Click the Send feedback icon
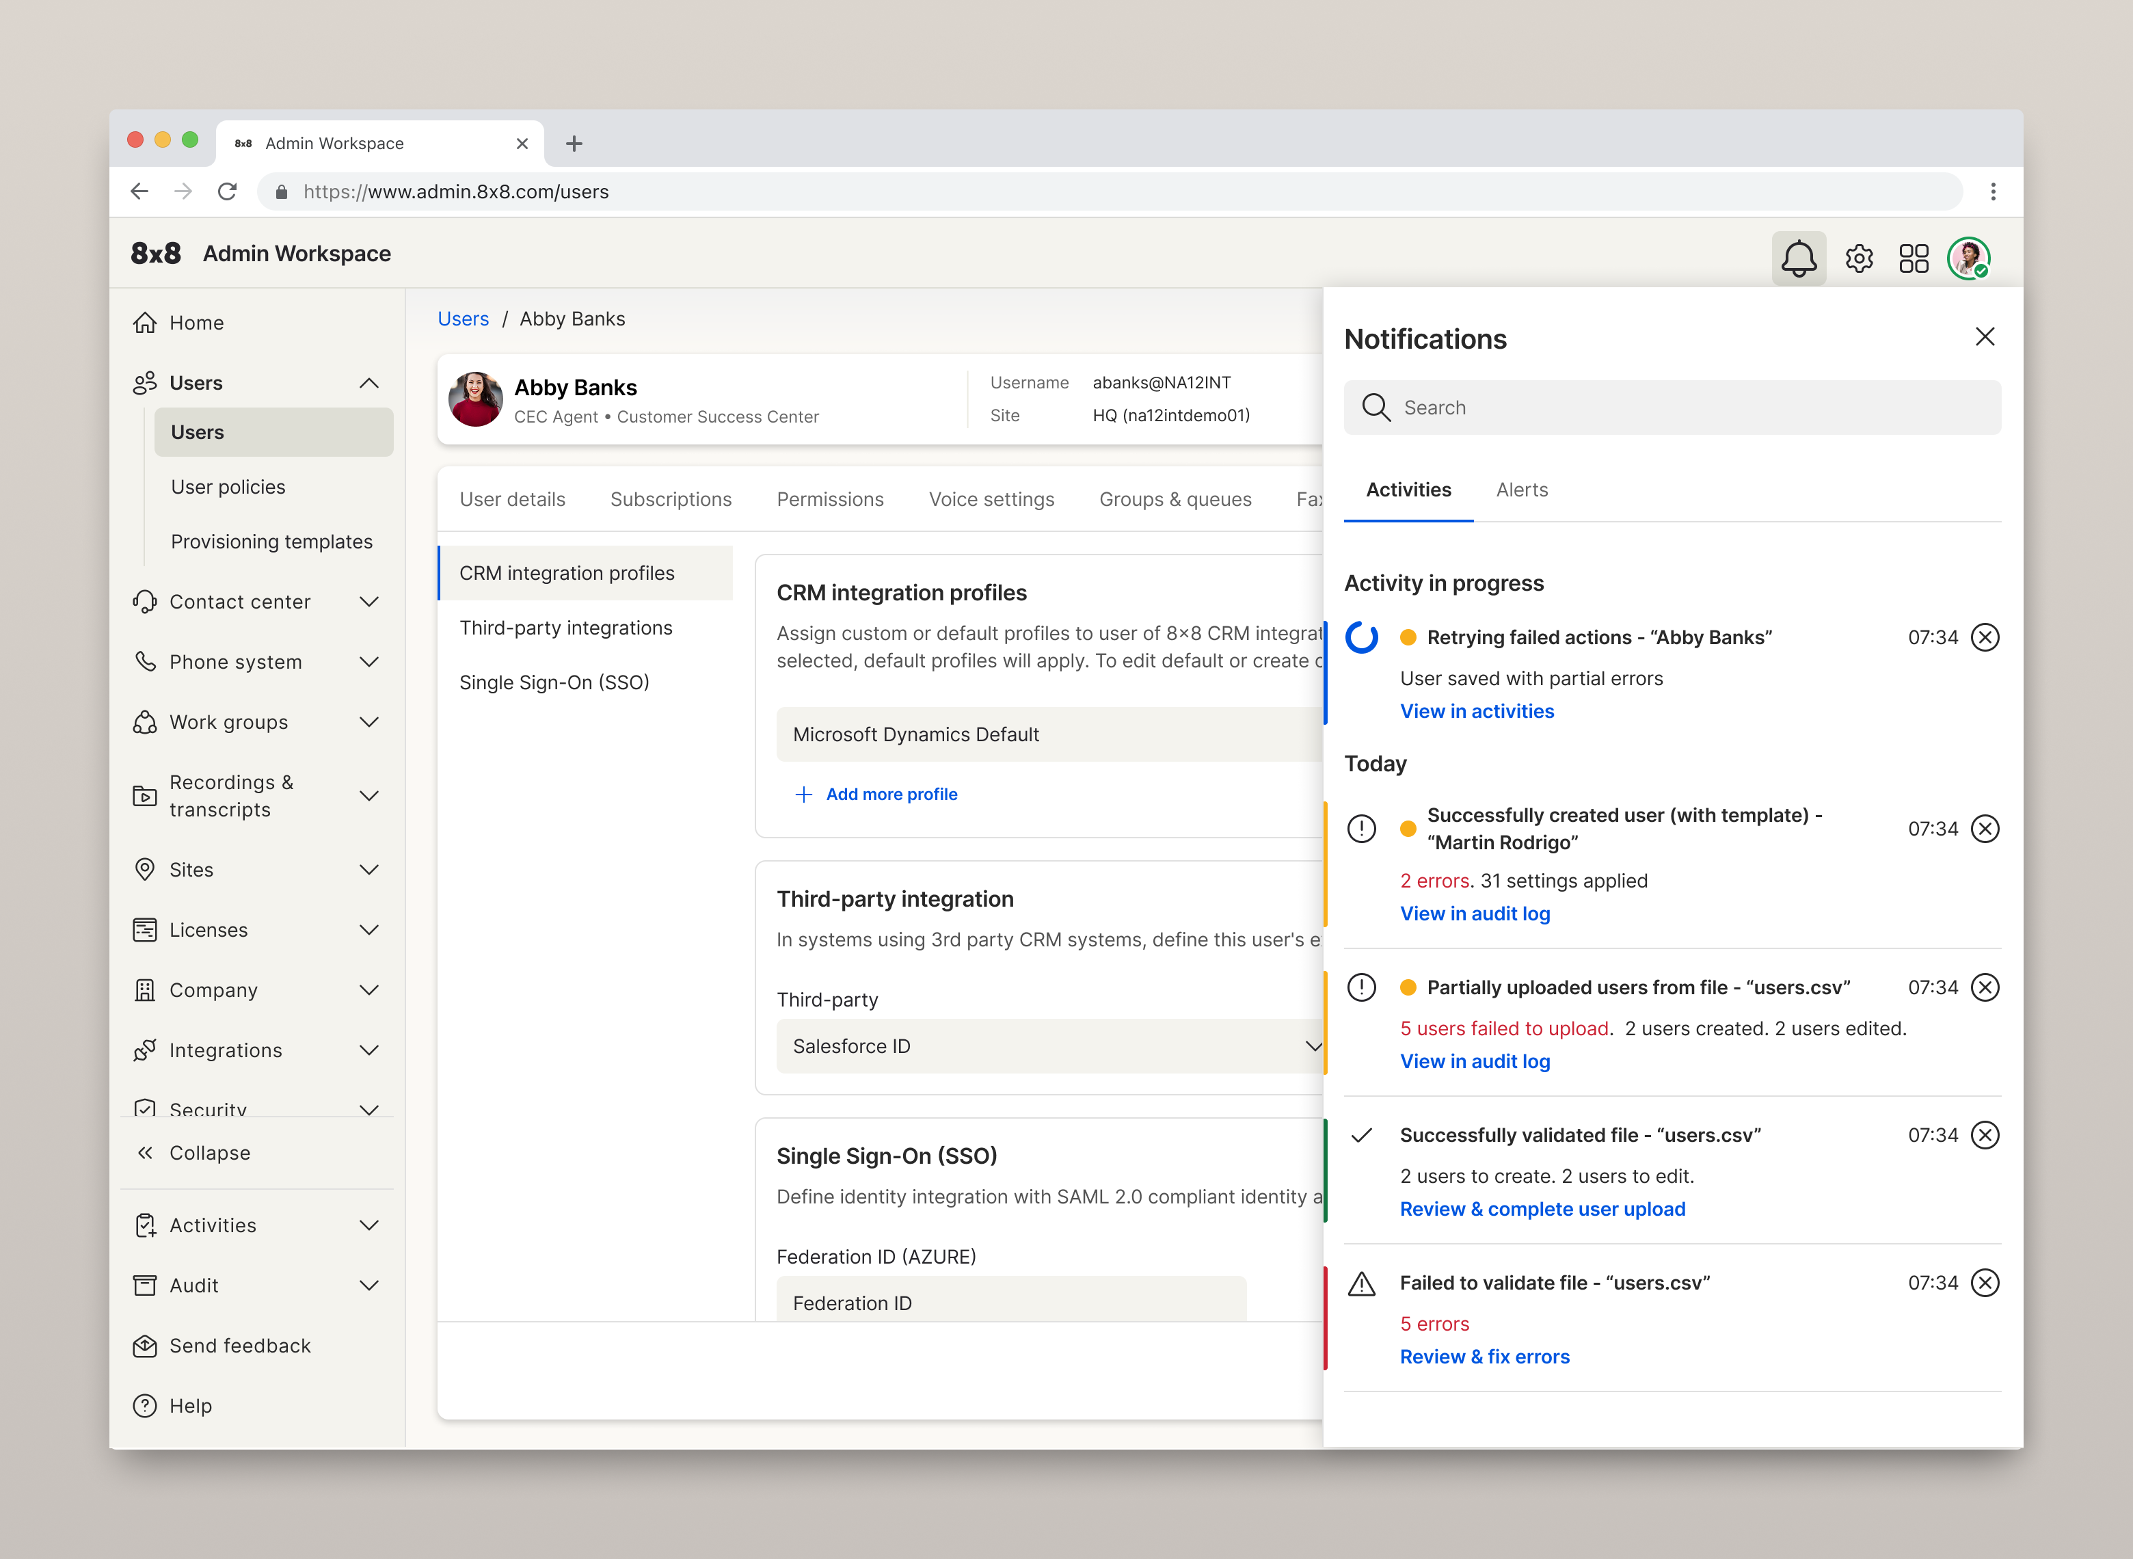Screen dimensions: 2133x1559 tap(144, 1346)
